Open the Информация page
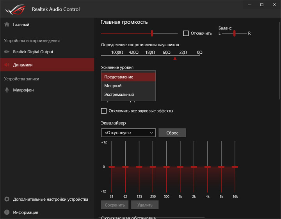 pos(47,212)
